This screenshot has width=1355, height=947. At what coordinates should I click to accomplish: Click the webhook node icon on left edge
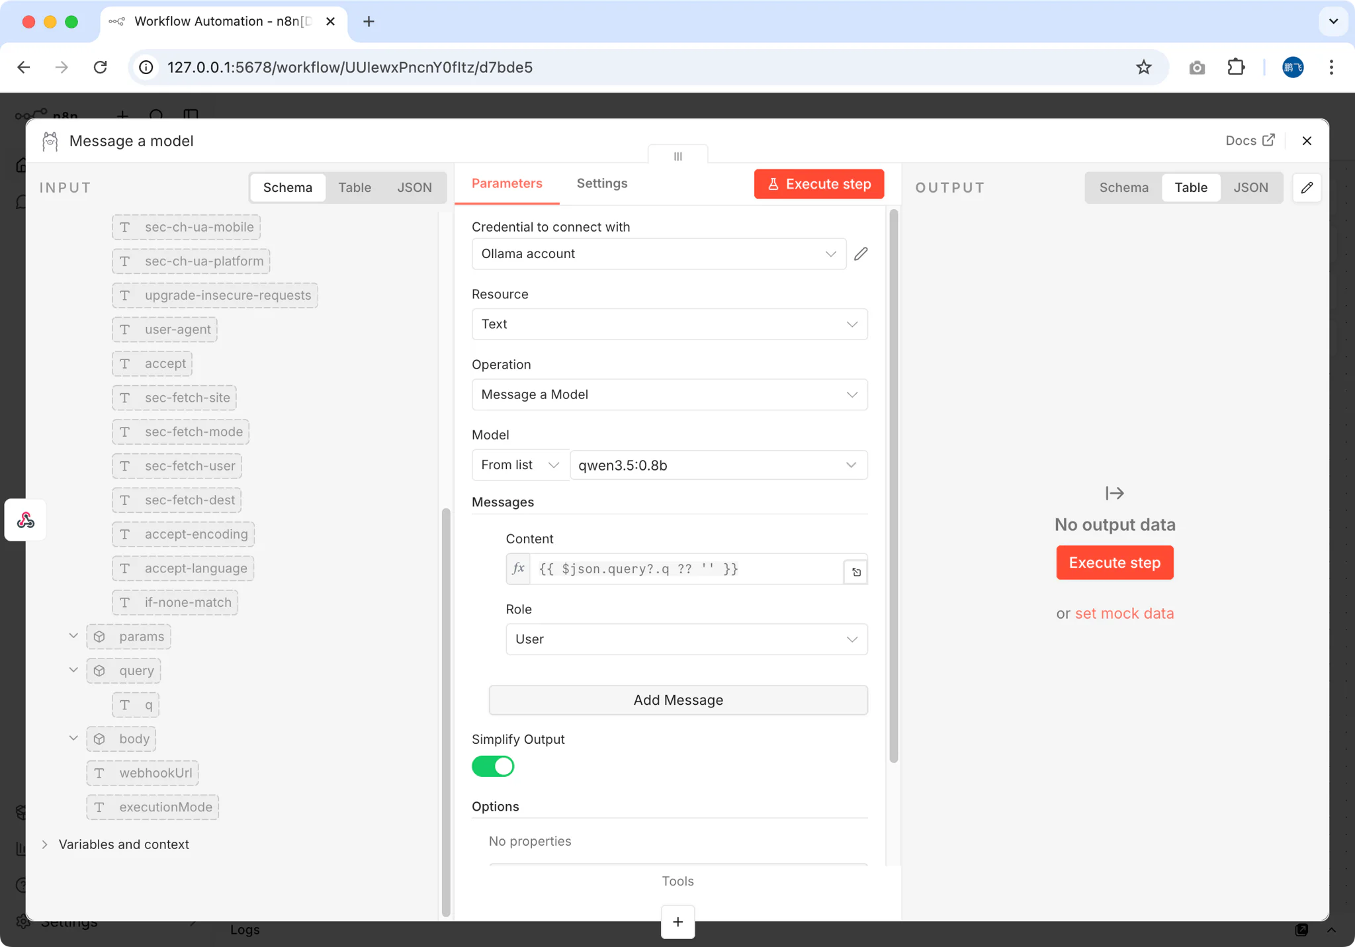26,520
